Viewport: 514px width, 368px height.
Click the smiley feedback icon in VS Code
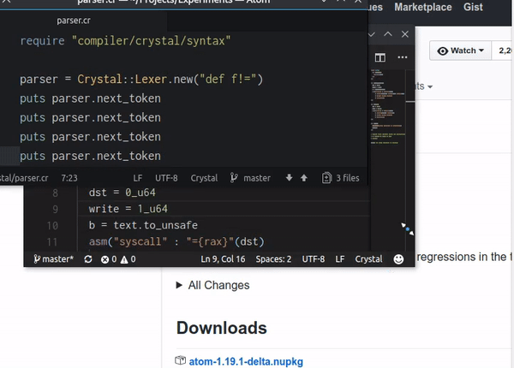click(398, 259)
